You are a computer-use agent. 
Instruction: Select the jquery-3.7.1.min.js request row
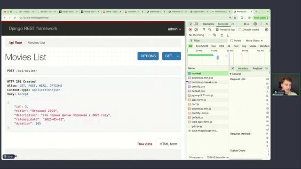[208, 95]
